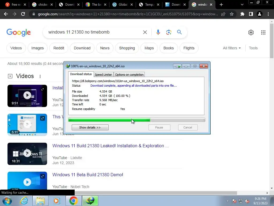Click the Action Center flag tray icon
This screenshot has width=274, height=206.
tap(234, 201)
